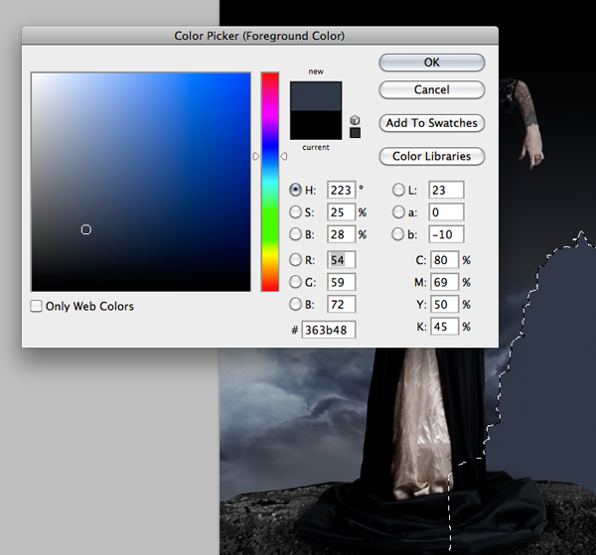Select the S saturation radio button
596x555 pixels.
(x=295, y=211)
